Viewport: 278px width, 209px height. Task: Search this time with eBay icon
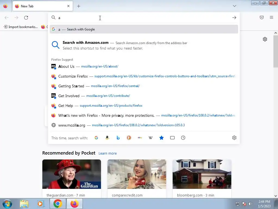point(140,138)
